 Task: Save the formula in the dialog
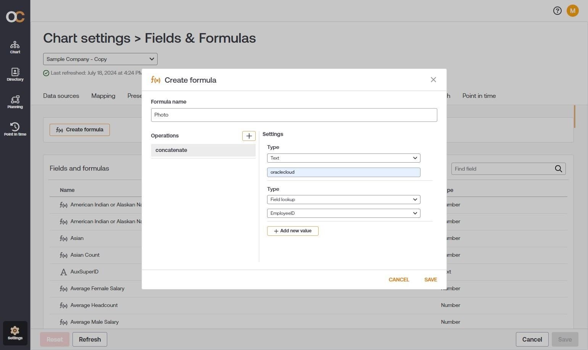coord(430,280)
